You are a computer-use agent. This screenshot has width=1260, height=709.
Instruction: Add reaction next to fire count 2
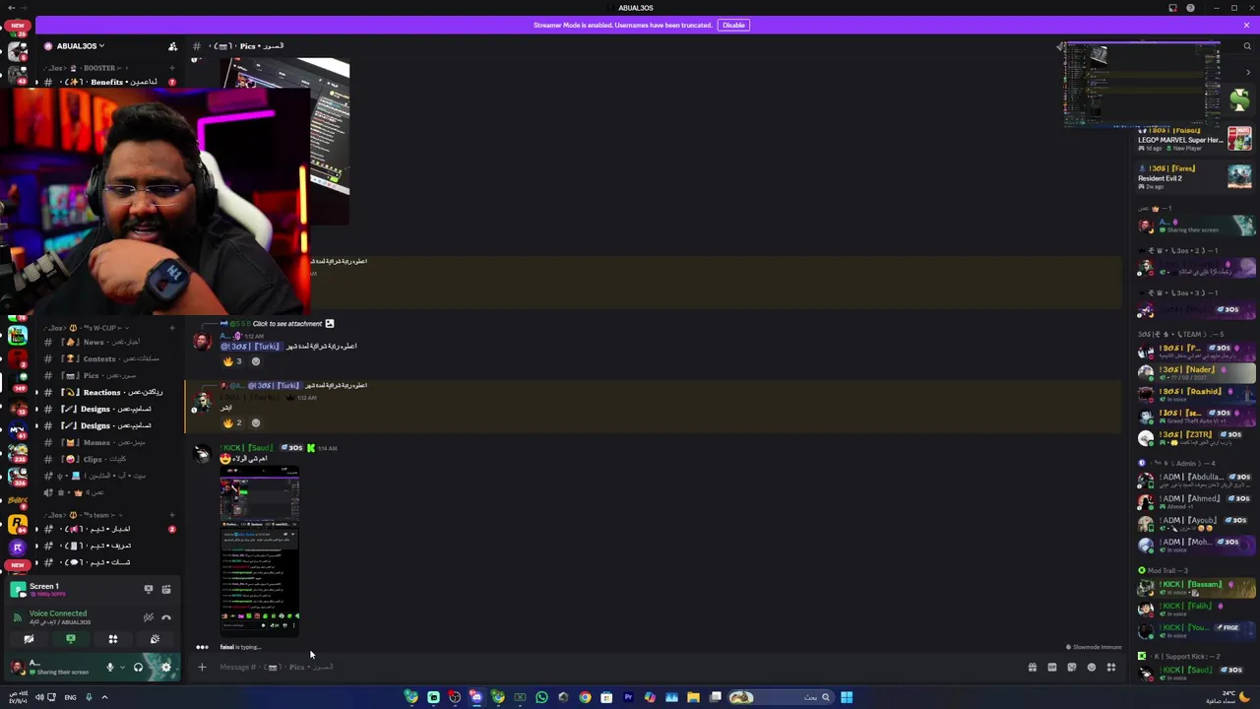(x=256, y=423)
